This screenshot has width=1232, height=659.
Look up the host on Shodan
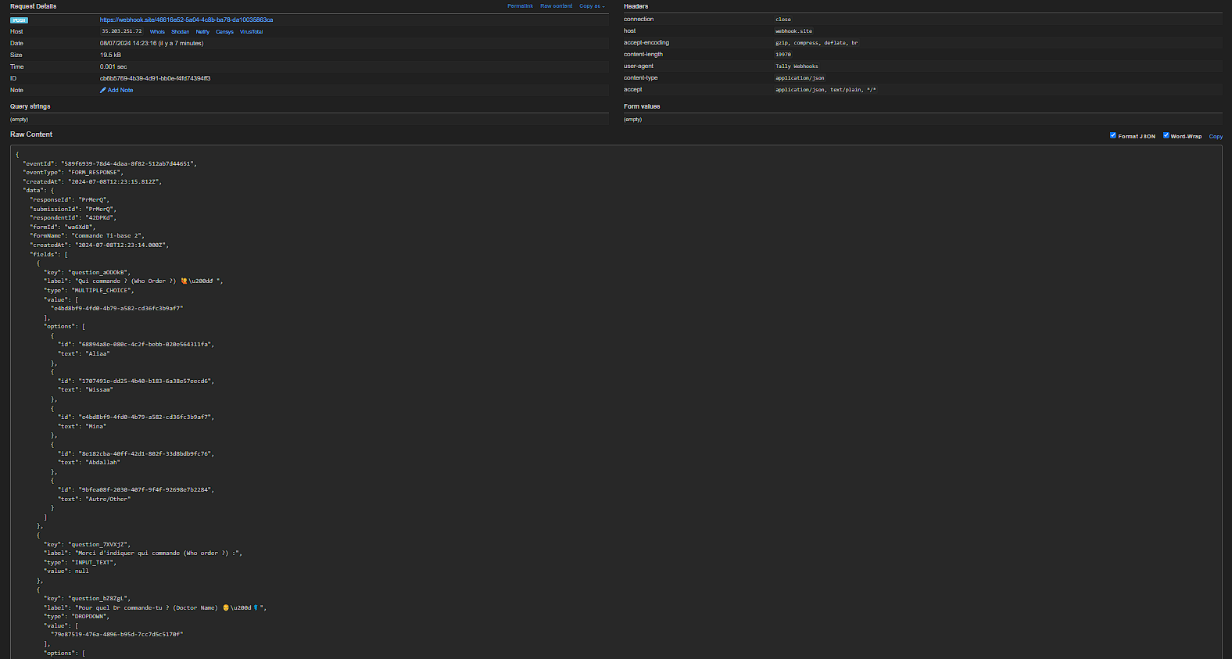pyautogui.click(x=180, y=32)
